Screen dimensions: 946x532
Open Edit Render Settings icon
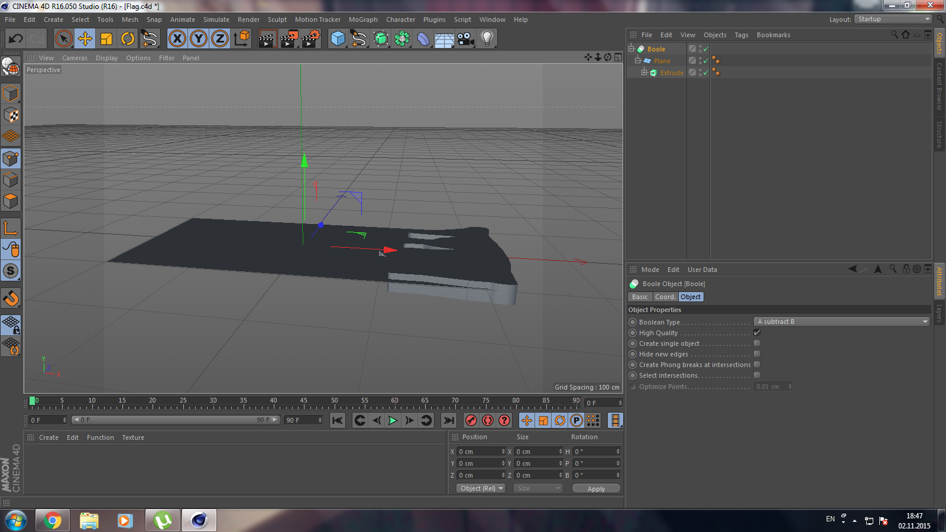(311, 39)
